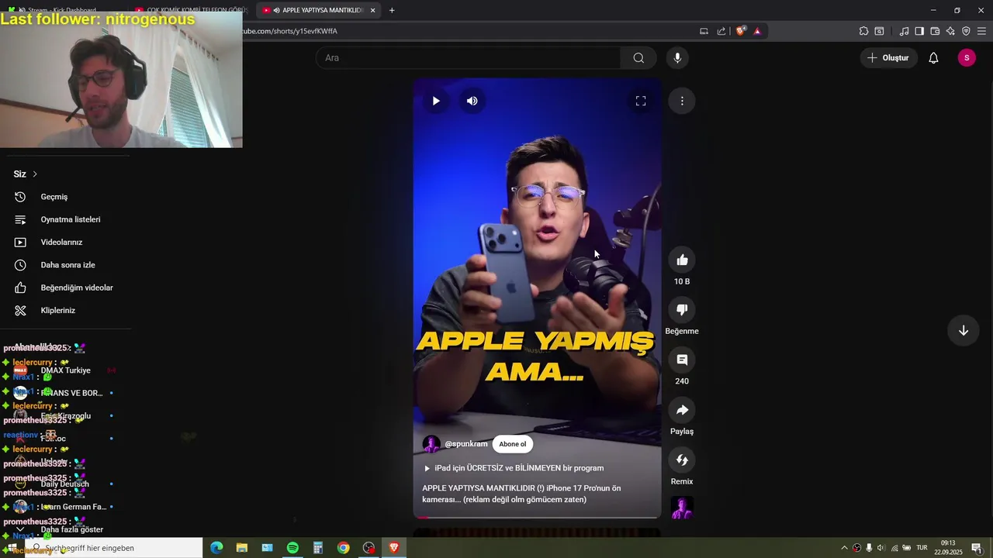Click the browser address bar URL
This screenshot has height=558, width=993.
click(291, 31)
